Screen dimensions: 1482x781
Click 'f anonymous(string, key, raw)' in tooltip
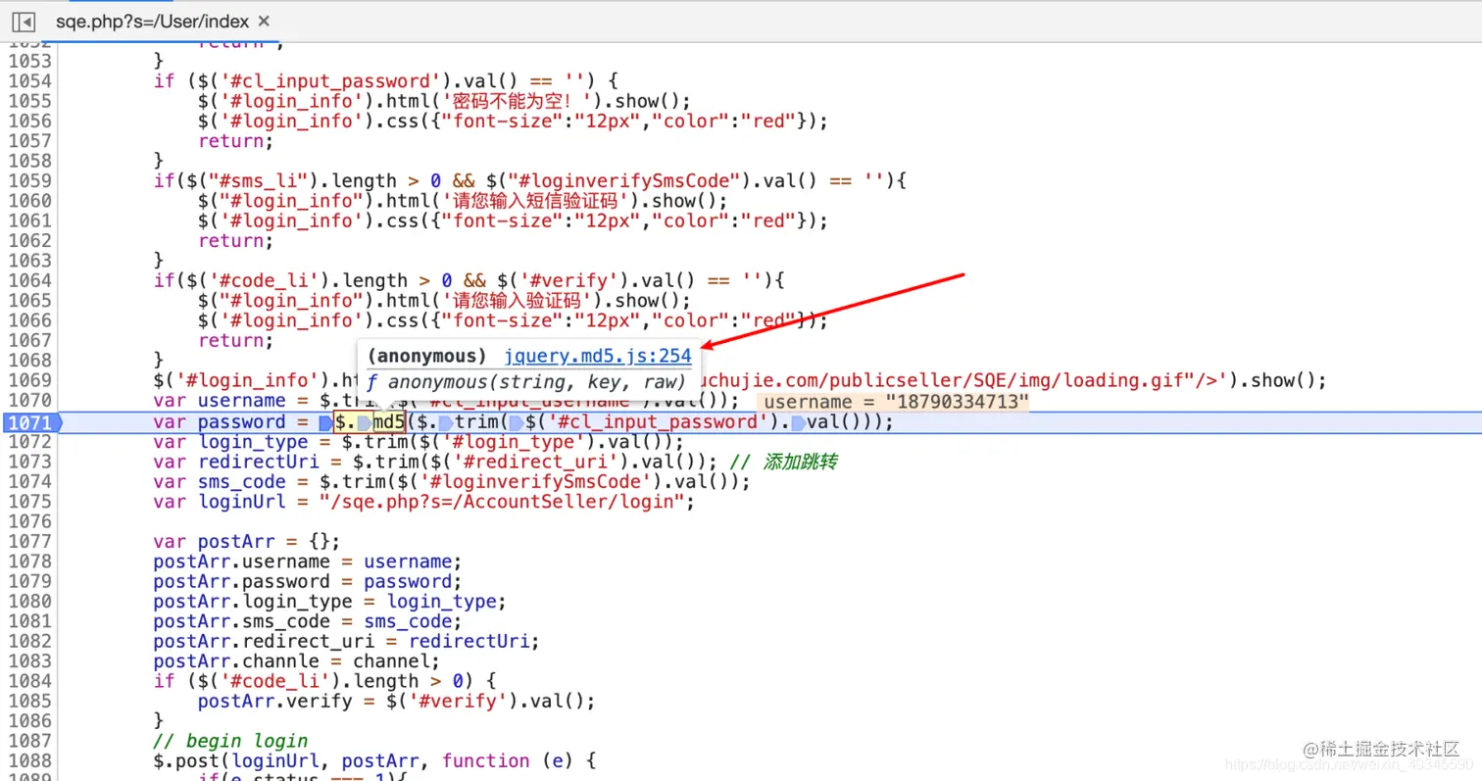(x=526, y=382)
